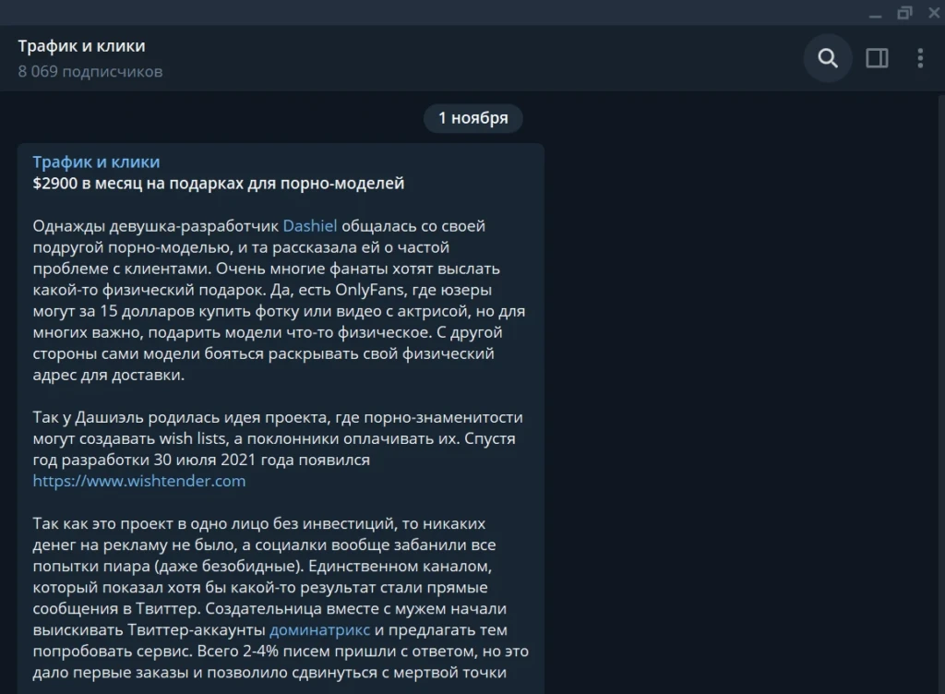Click the blue Трафик и клики sender name
The image size is (945, 694).
click(96, 162)
